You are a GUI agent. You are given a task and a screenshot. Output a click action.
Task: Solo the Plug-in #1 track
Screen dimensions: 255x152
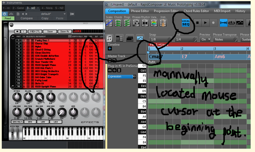114,70
